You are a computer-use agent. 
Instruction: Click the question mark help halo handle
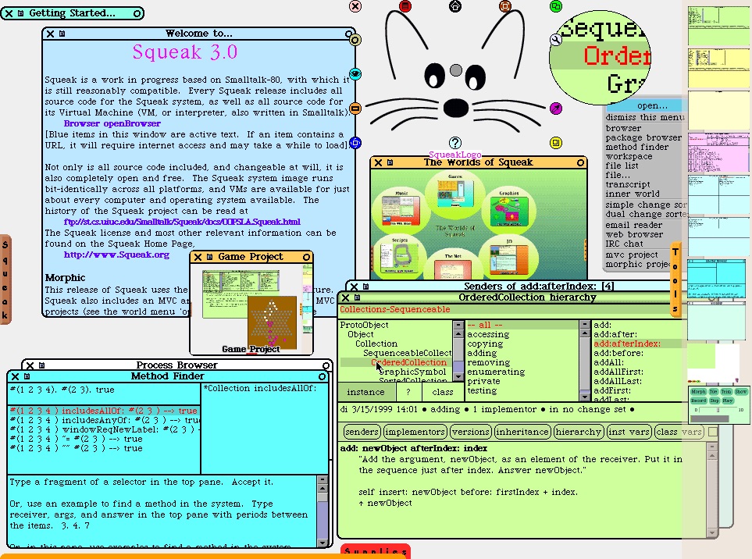tap(455, 143)
